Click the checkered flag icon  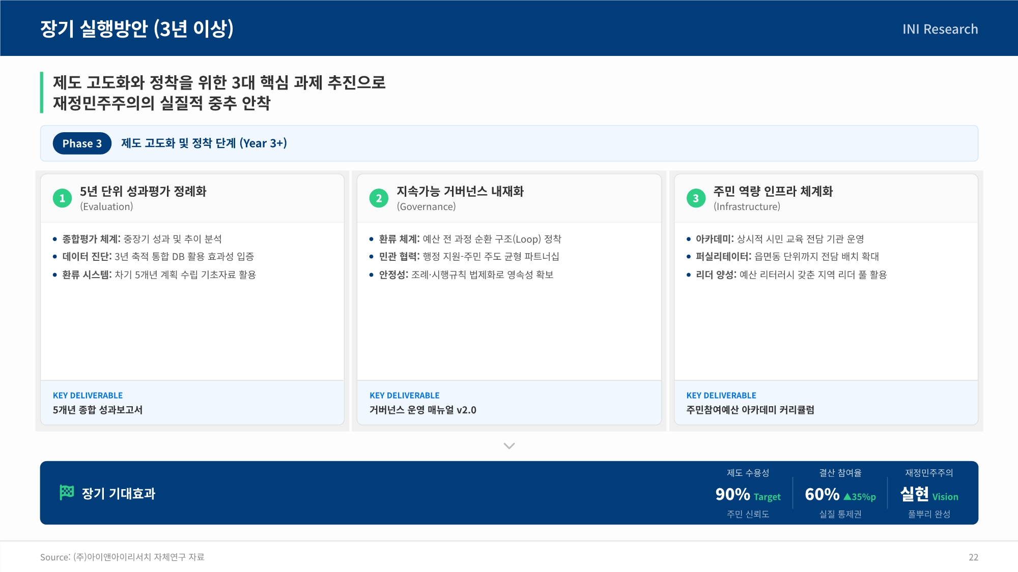(x=67, y=493)
